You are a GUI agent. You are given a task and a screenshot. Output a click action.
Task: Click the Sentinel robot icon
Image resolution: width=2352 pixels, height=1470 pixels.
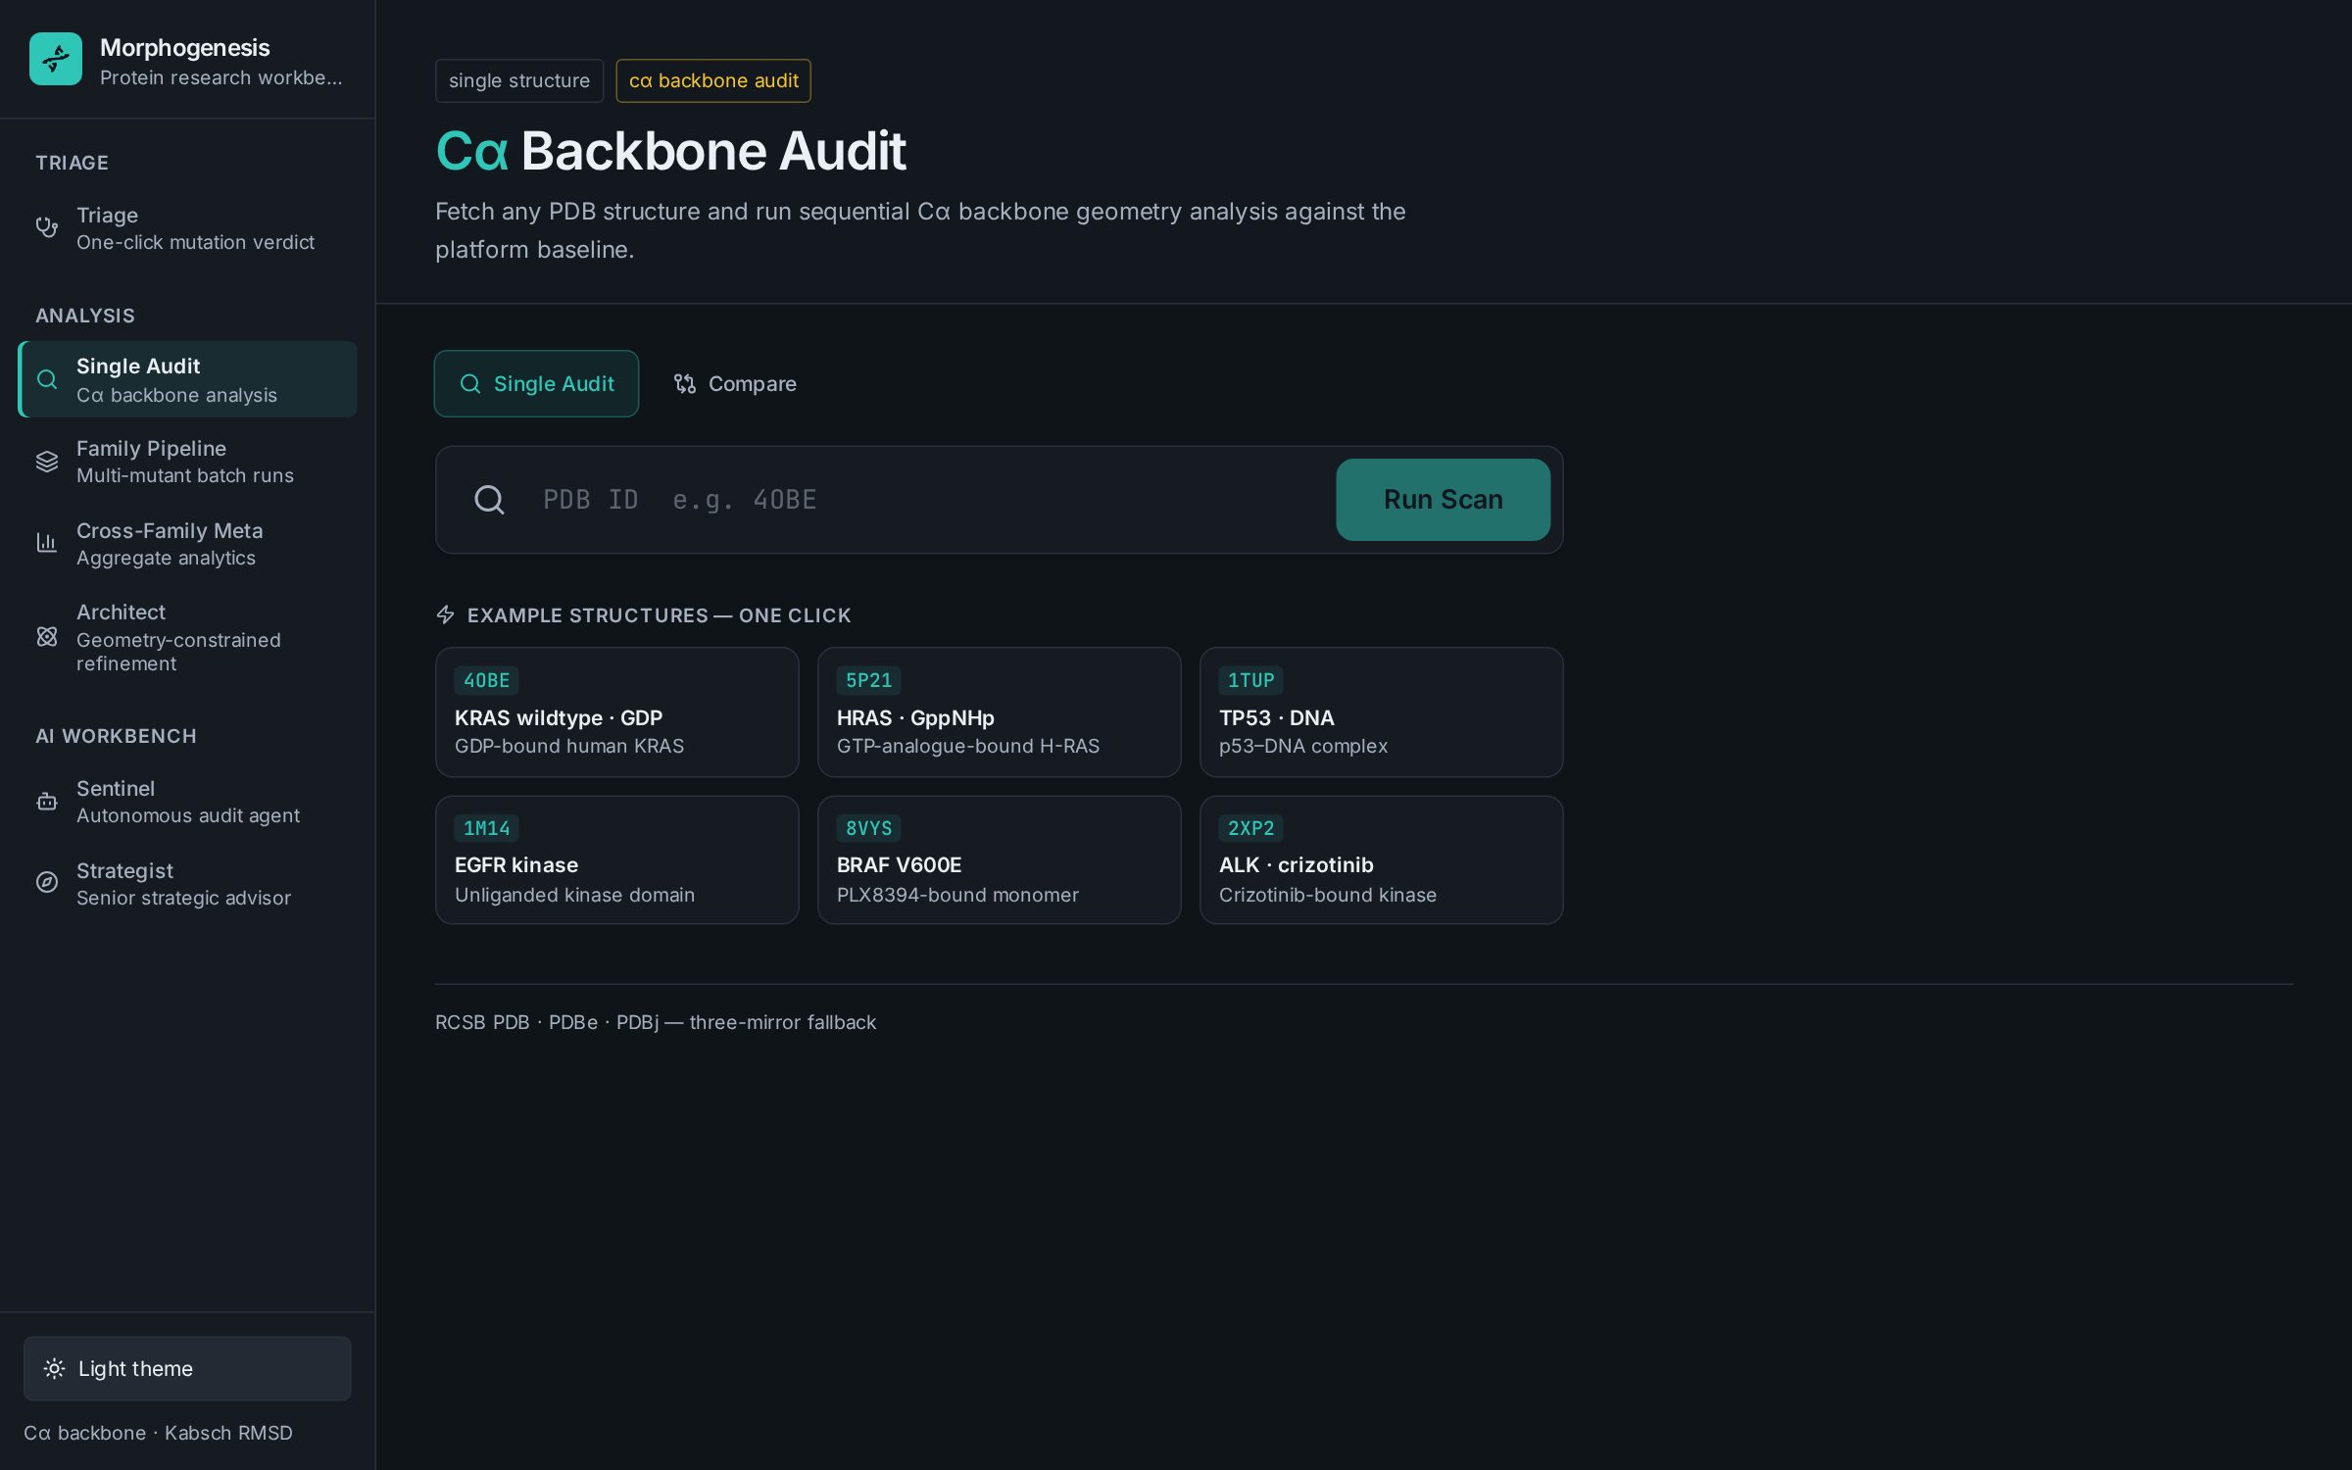(x=46, y=802)
